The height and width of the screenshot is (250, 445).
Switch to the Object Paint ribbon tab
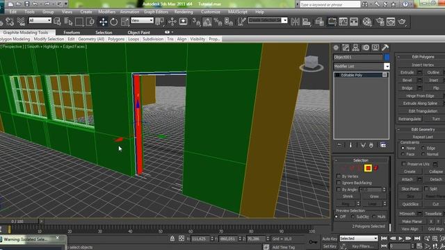[139, 33]
